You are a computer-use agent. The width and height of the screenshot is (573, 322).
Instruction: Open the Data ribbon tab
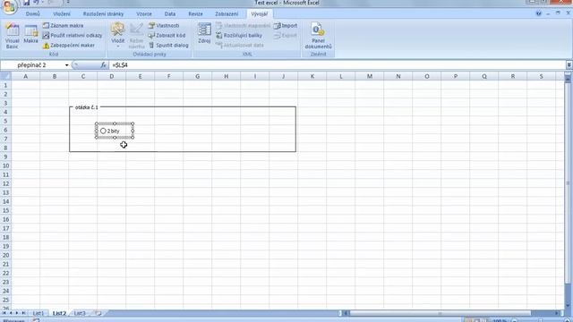click(x=170, y=14)
